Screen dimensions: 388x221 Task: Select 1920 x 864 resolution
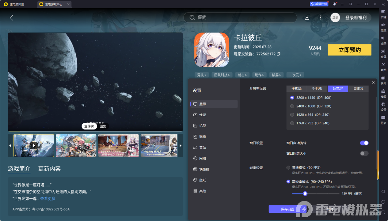[x=292, y=115]
